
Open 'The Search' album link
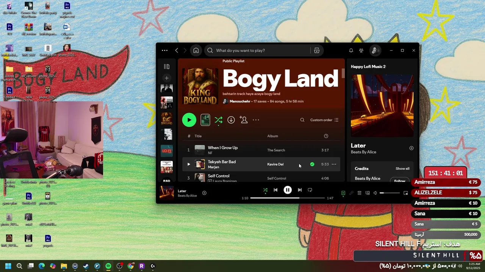[x=276, y=150]
